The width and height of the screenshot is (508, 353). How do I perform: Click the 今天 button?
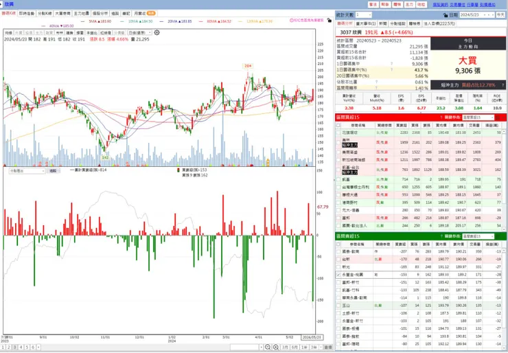500,15
